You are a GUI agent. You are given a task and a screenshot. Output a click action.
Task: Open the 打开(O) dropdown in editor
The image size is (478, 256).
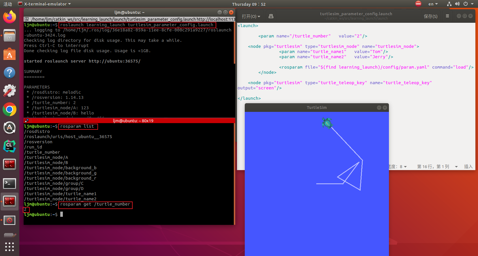pyautogui.click(x=251, y=16)
